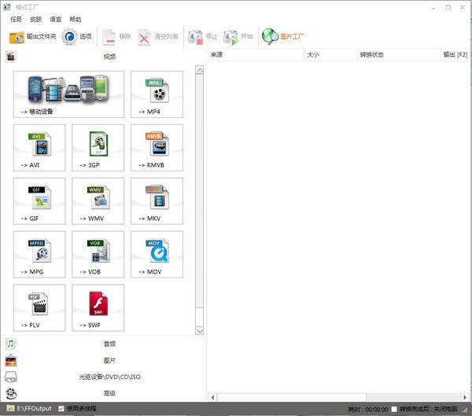Open 选项 options settings

[77, 36]
